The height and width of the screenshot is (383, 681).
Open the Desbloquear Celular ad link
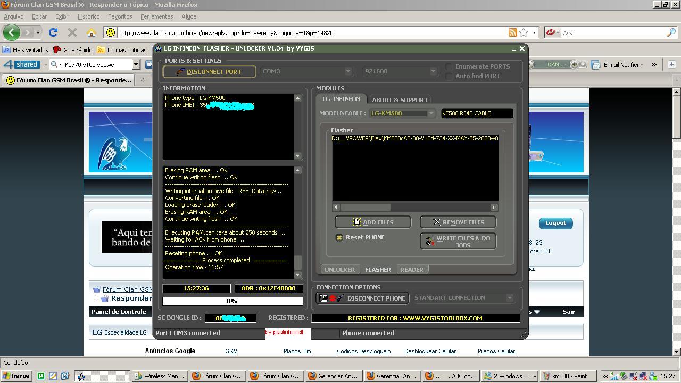(x=430, y=351)
